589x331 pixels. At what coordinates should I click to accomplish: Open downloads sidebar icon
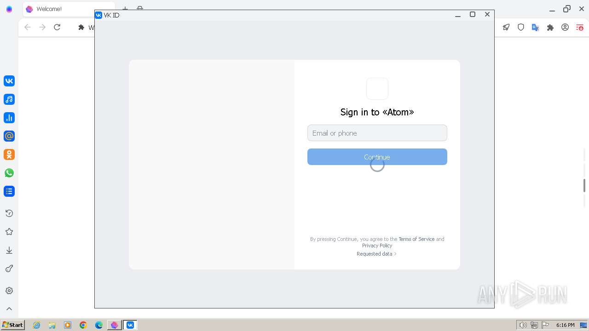tap(9, 250)
